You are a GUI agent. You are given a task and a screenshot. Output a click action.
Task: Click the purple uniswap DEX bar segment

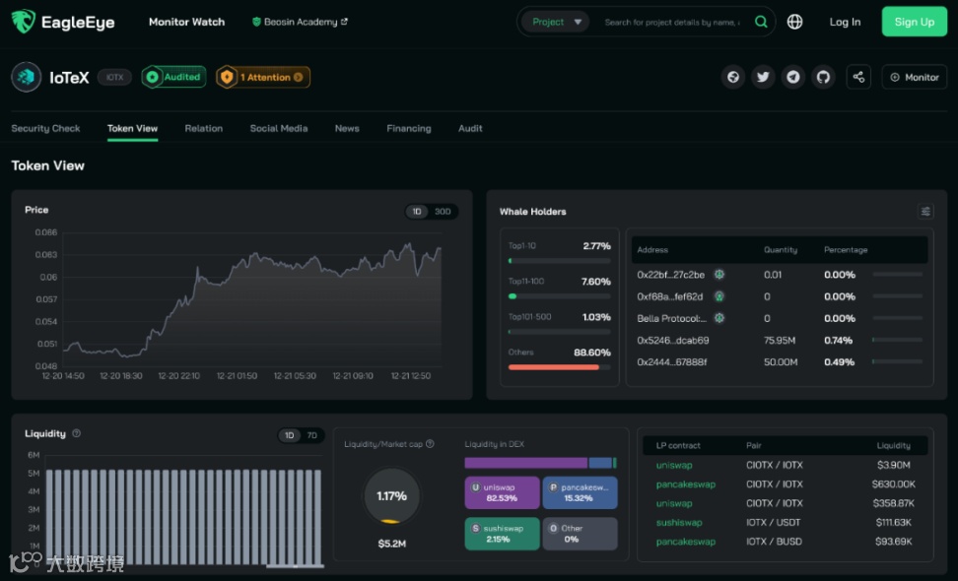click(525, 463)
